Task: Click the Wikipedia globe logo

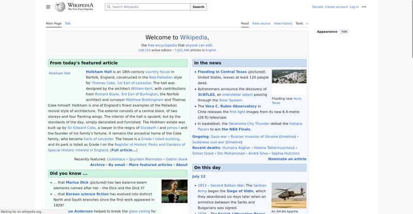Action: (x=60, y=7)
